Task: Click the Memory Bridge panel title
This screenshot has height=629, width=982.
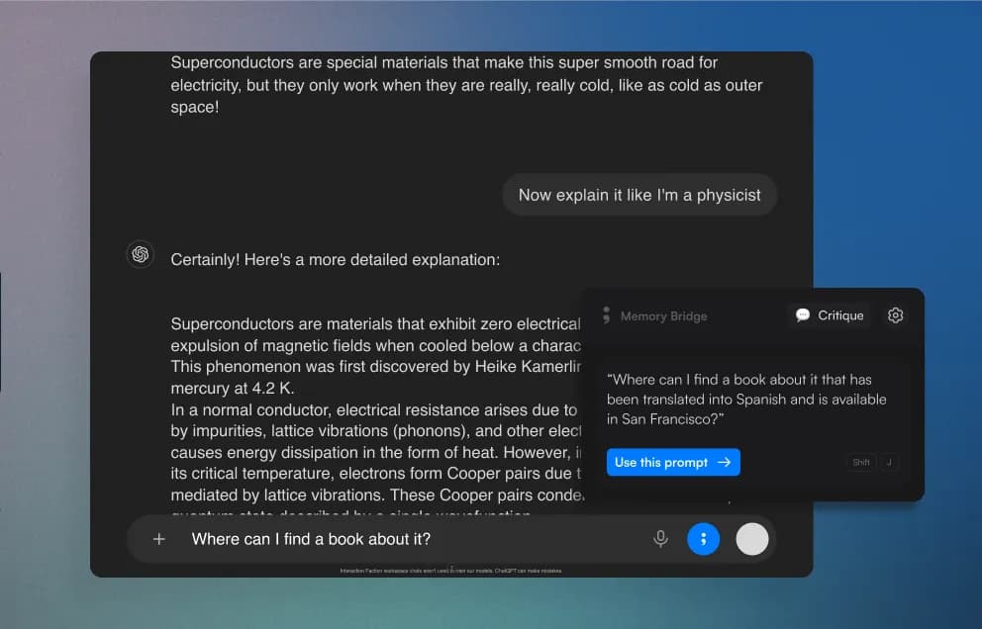Action: [x=663, y=316]
